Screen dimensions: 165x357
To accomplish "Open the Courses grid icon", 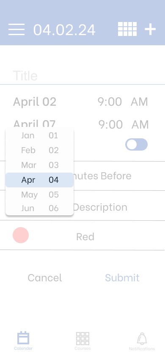I will 82,338.
